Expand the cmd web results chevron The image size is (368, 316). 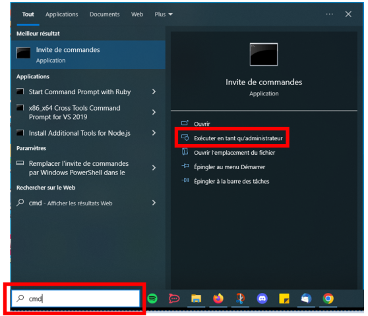click(x=154, y=203)
